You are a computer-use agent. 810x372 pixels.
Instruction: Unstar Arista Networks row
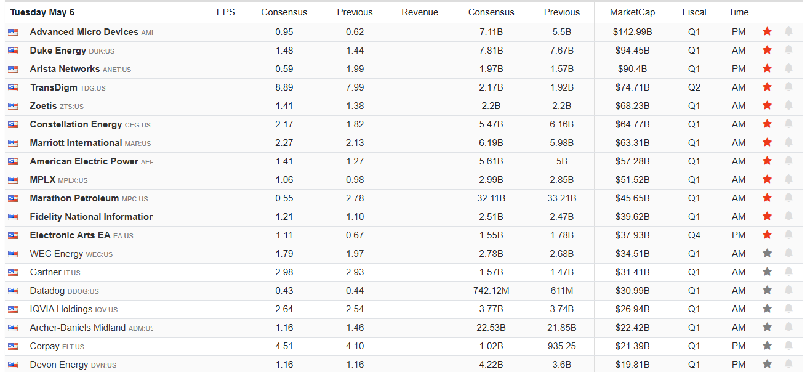point(767,68)
